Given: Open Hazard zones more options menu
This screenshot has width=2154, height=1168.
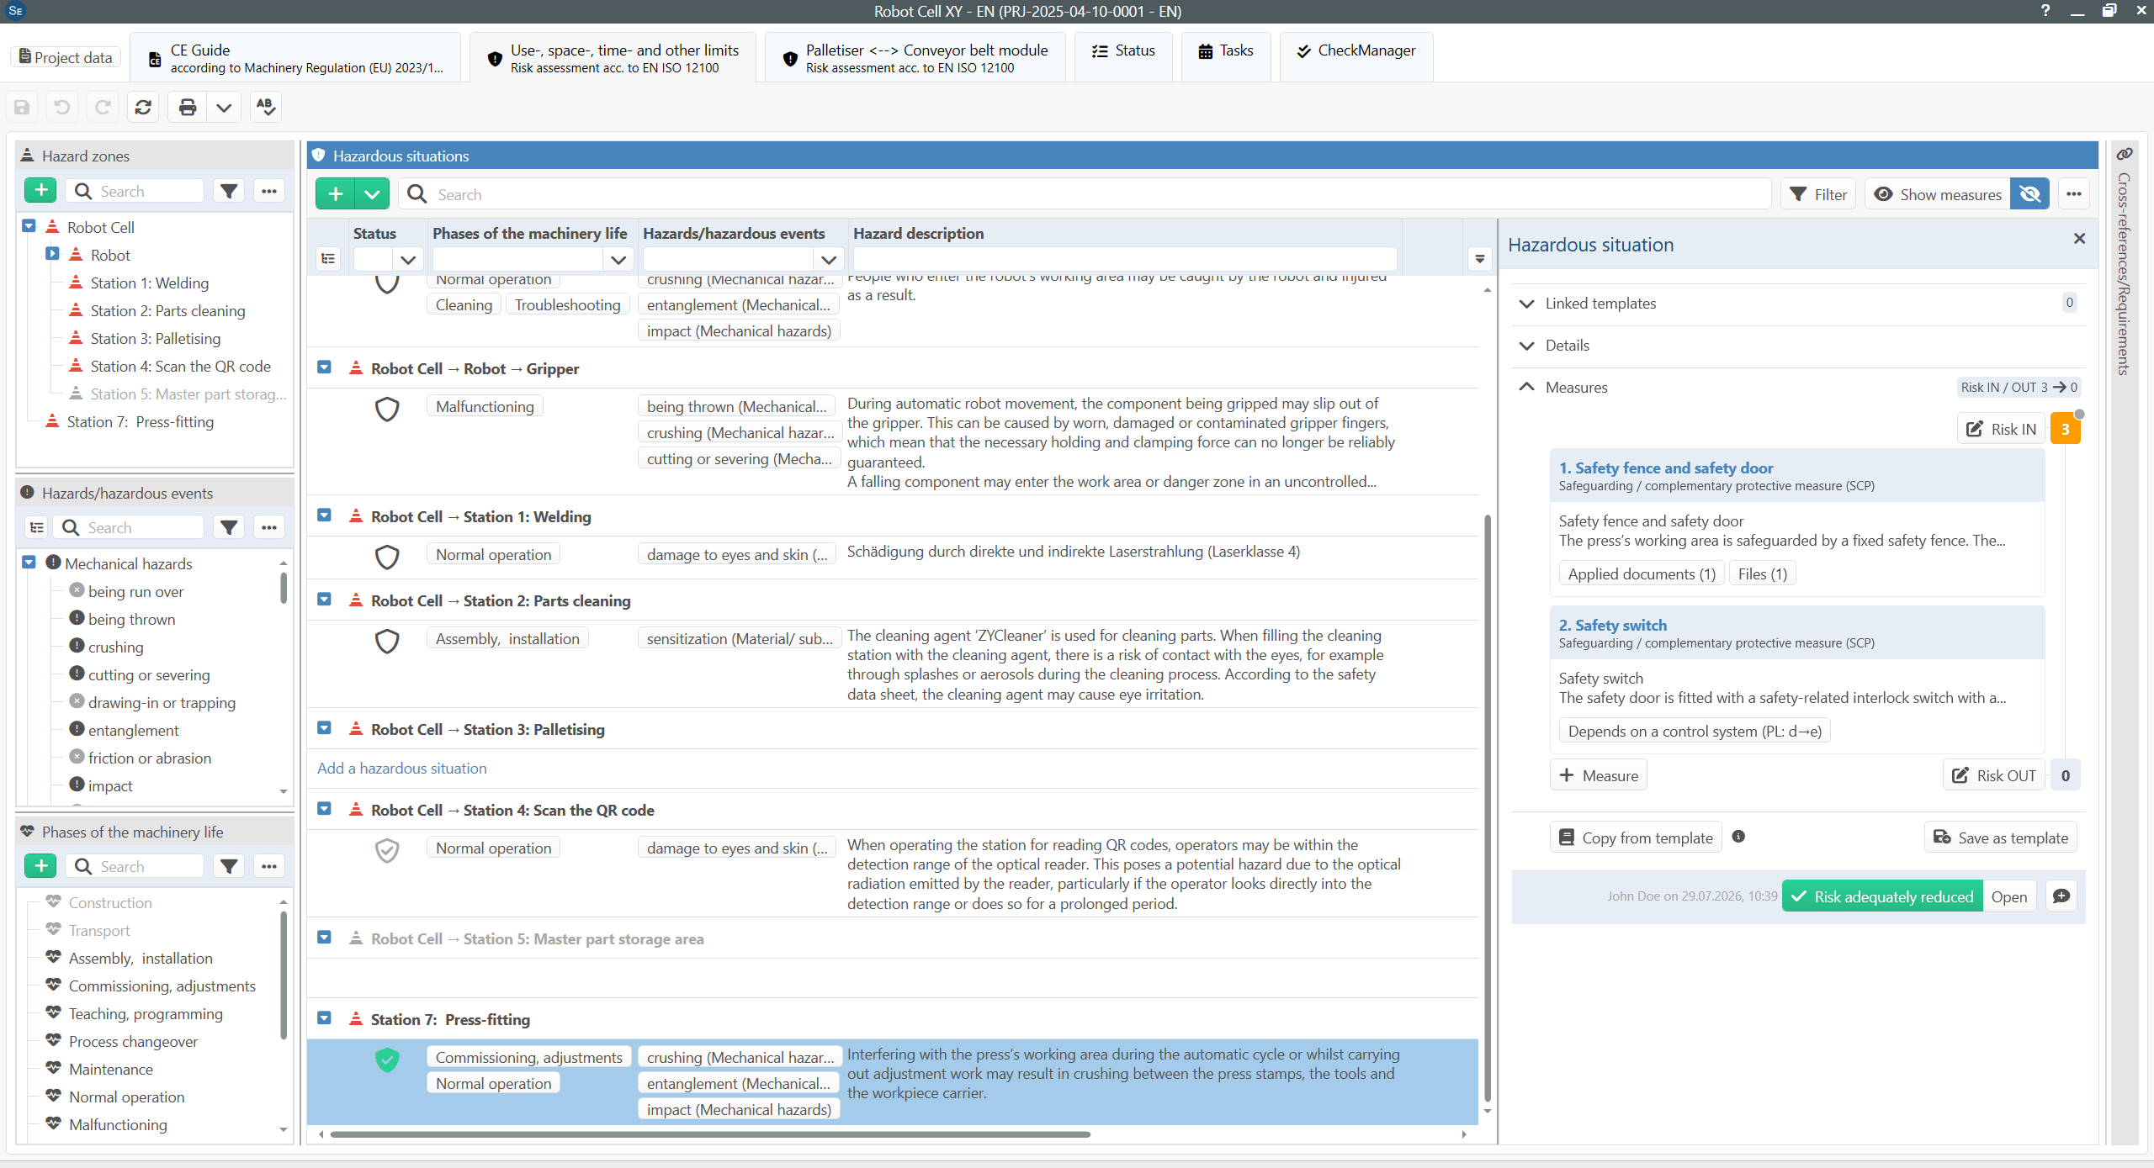Looking at the screenshot, I should [269, 191].
